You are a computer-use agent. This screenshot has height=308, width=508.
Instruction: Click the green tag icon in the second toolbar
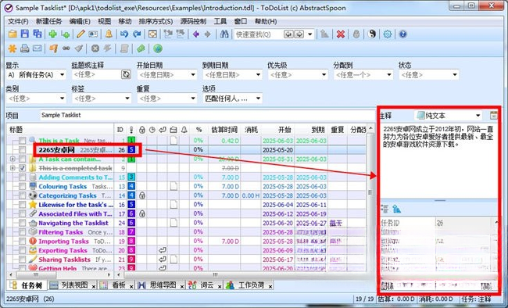pos(141,48)
